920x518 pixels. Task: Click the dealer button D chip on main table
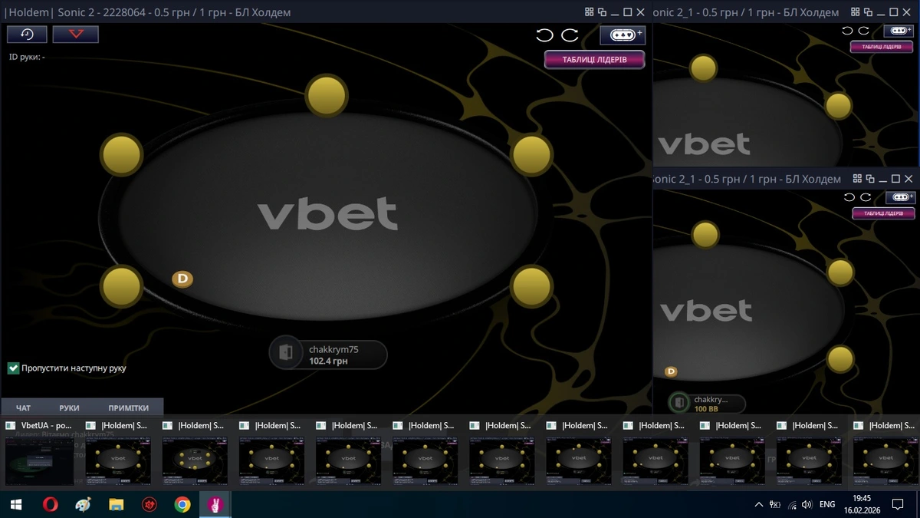pos(182,279)
